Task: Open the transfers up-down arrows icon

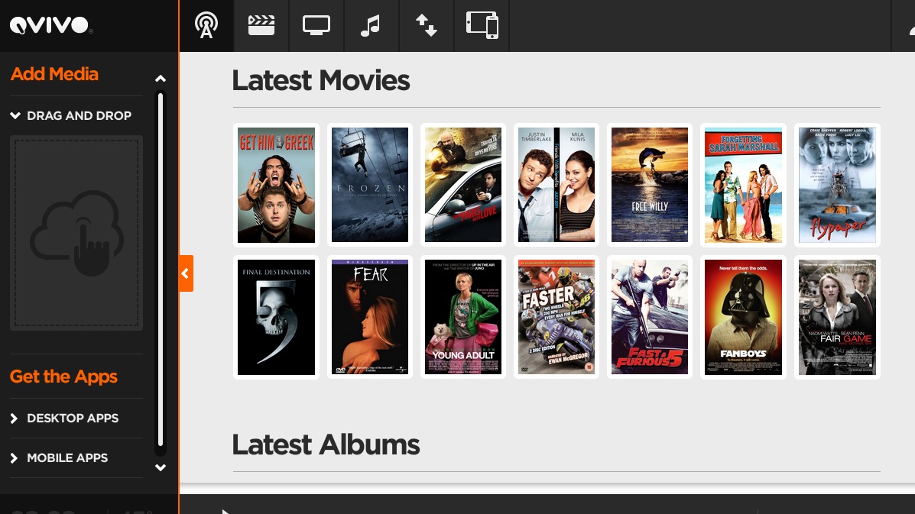Action: [426, 26]
